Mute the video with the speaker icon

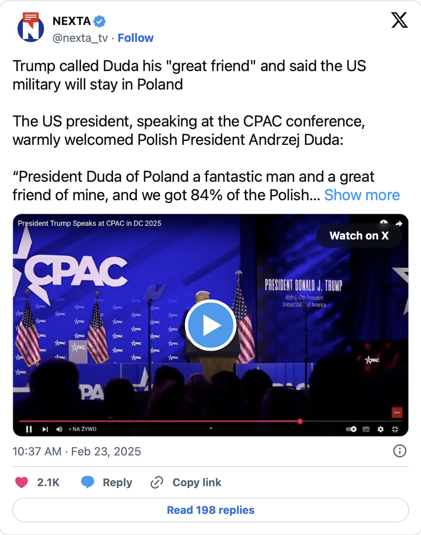tap(59, 429)
